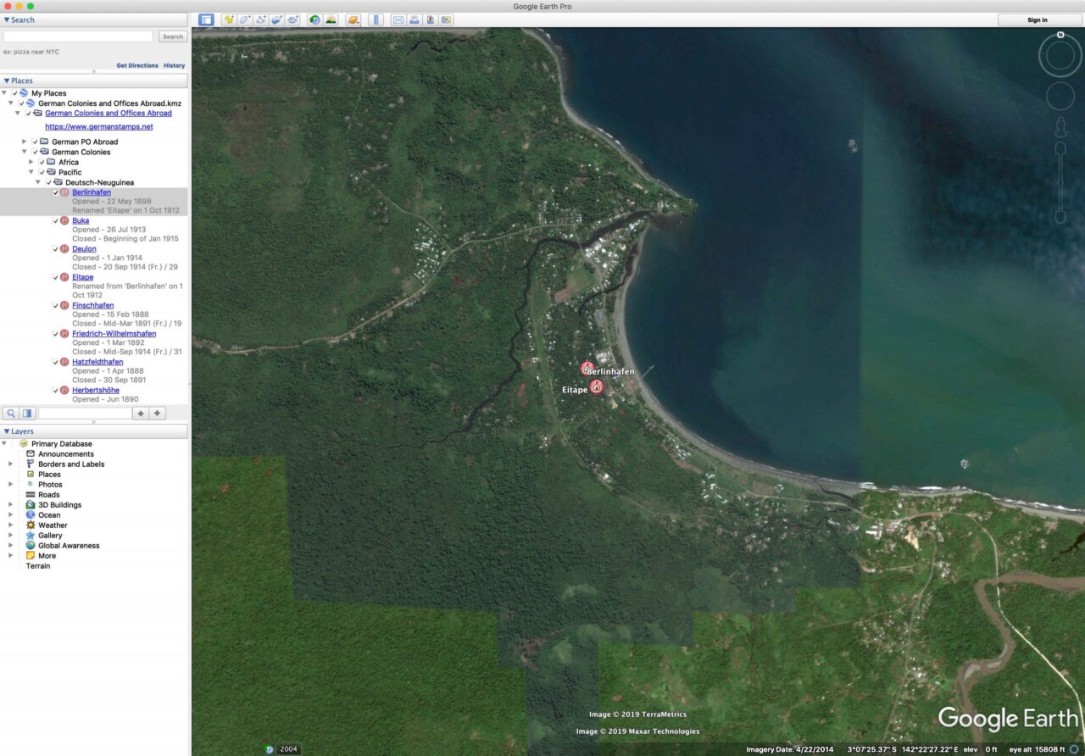Screen dimensions: 1085x756
Task: Add a new Placemark
Action: tap(228, 19)
